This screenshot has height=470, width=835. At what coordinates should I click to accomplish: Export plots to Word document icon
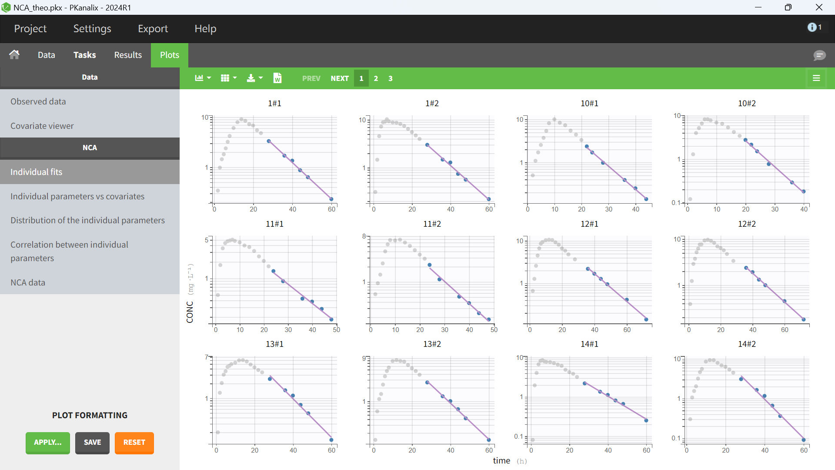click(x=277, y=78)
